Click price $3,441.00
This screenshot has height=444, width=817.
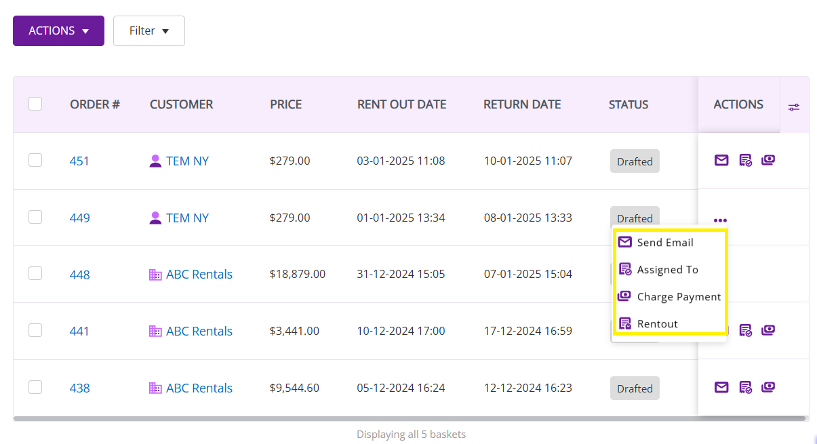(x=294, y=331)
